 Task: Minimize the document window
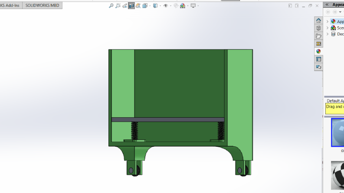303,6
